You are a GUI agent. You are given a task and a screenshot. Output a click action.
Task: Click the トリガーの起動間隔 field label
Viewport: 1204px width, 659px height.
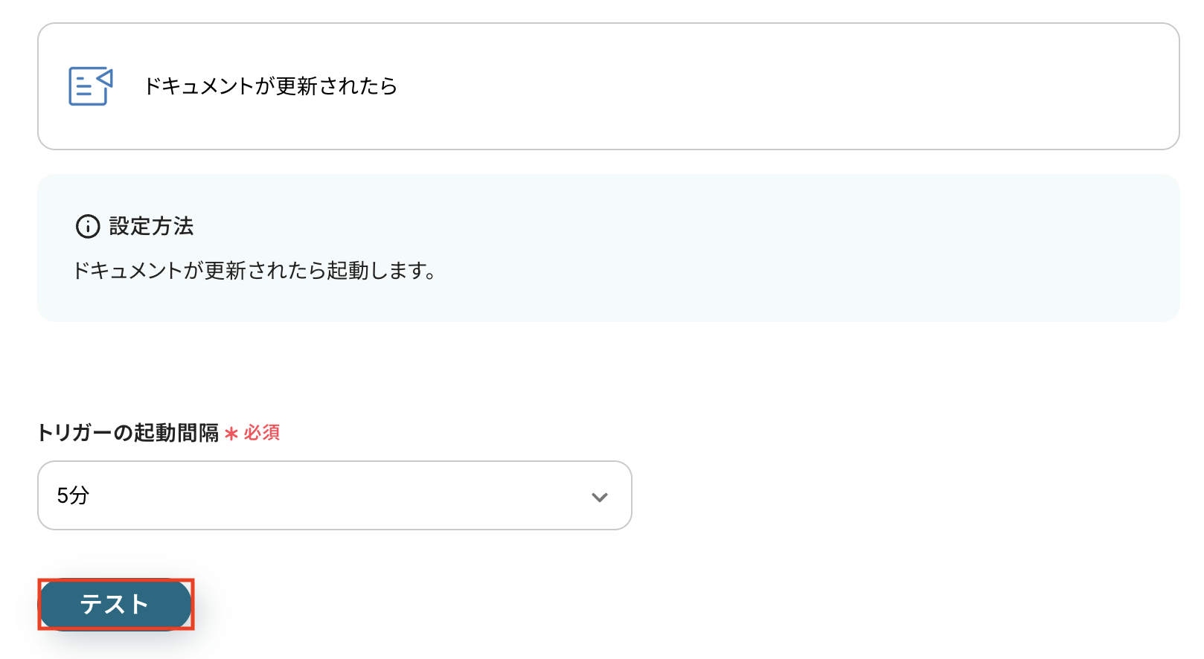click(x=127, y=433)
